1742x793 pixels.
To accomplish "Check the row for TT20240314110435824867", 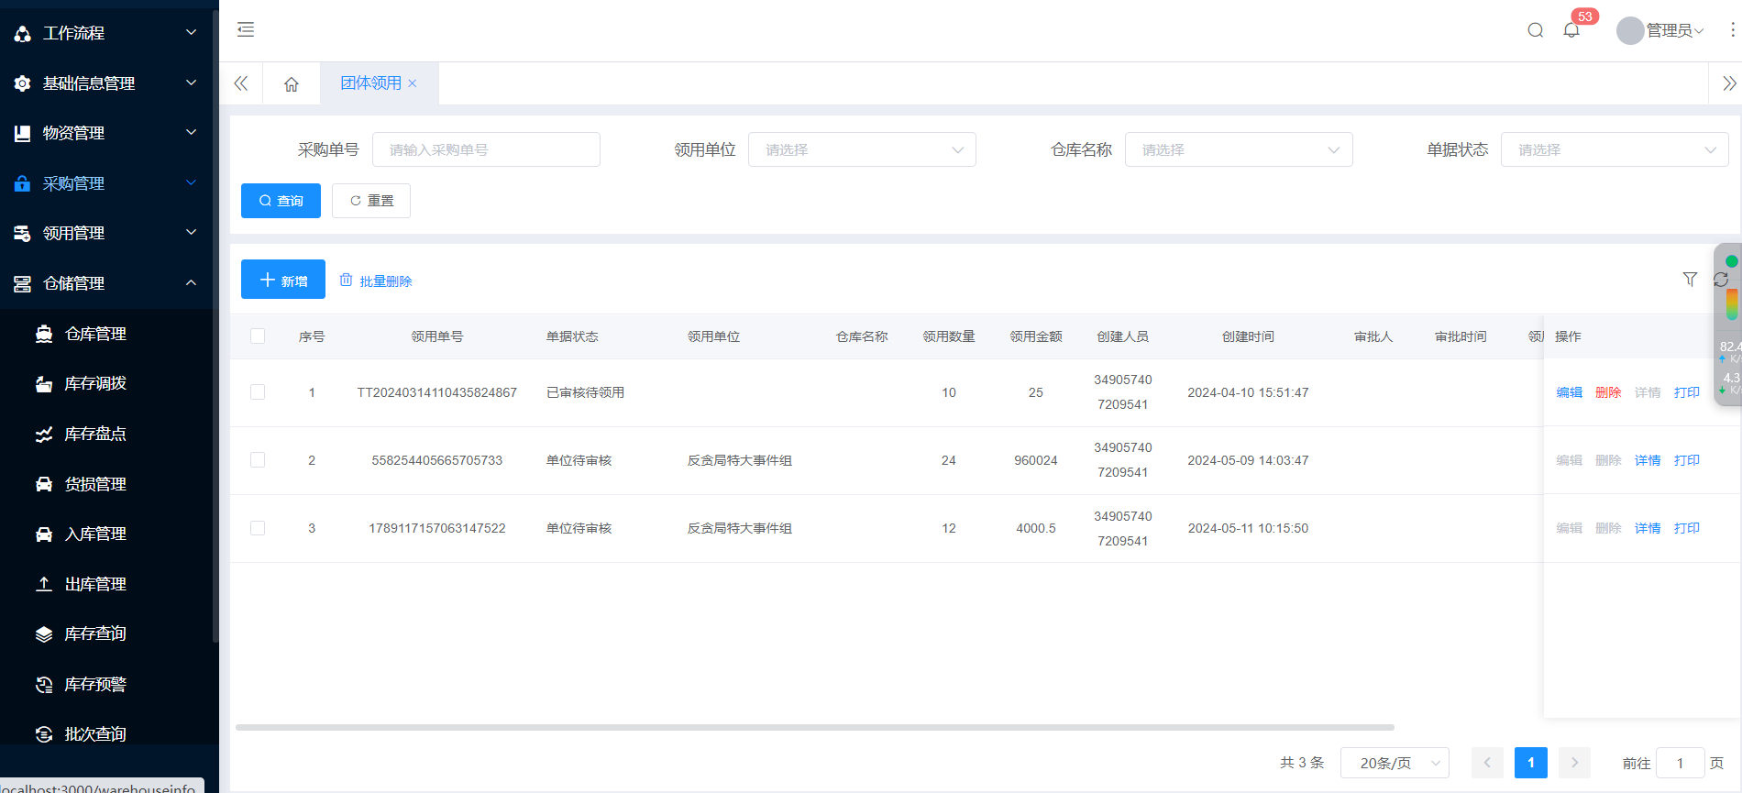I will (x=258, y=392).
